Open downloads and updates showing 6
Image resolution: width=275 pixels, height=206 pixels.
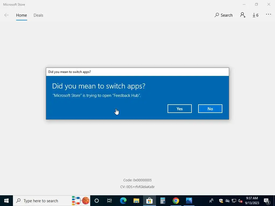(x=255, y=15)
